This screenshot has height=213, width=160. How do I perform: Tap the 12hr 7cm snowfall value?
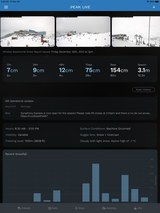[12, 70]
